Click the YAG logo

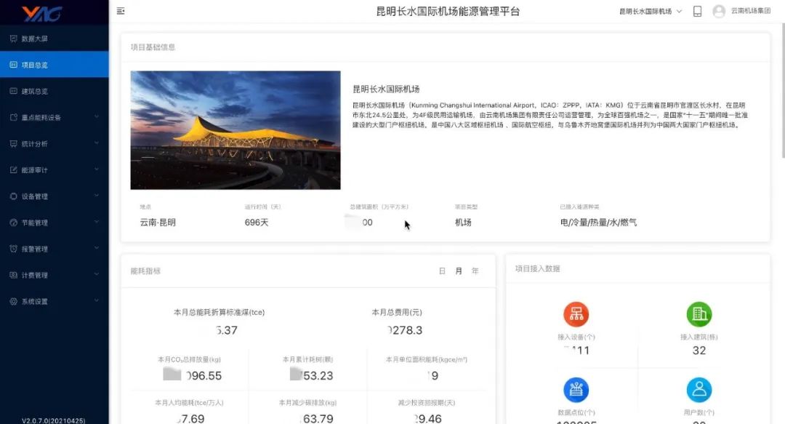tap(42, 14)
